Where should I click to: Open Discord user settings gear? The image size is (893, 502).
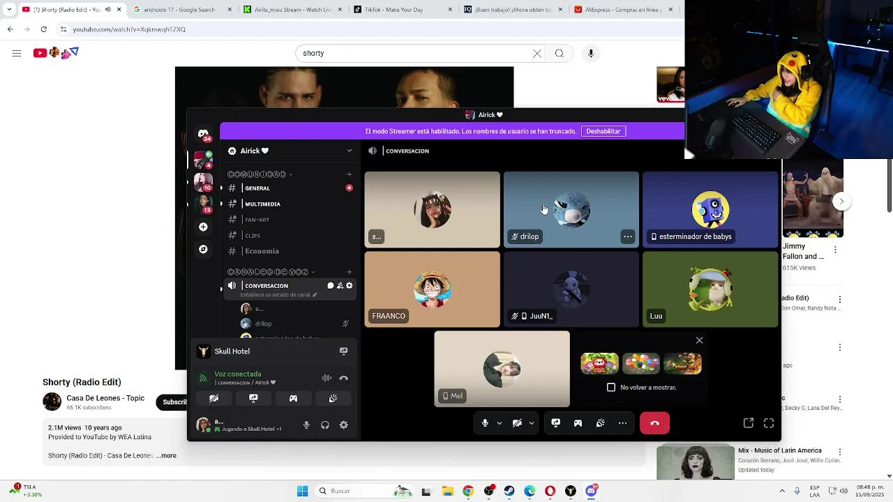343,425
